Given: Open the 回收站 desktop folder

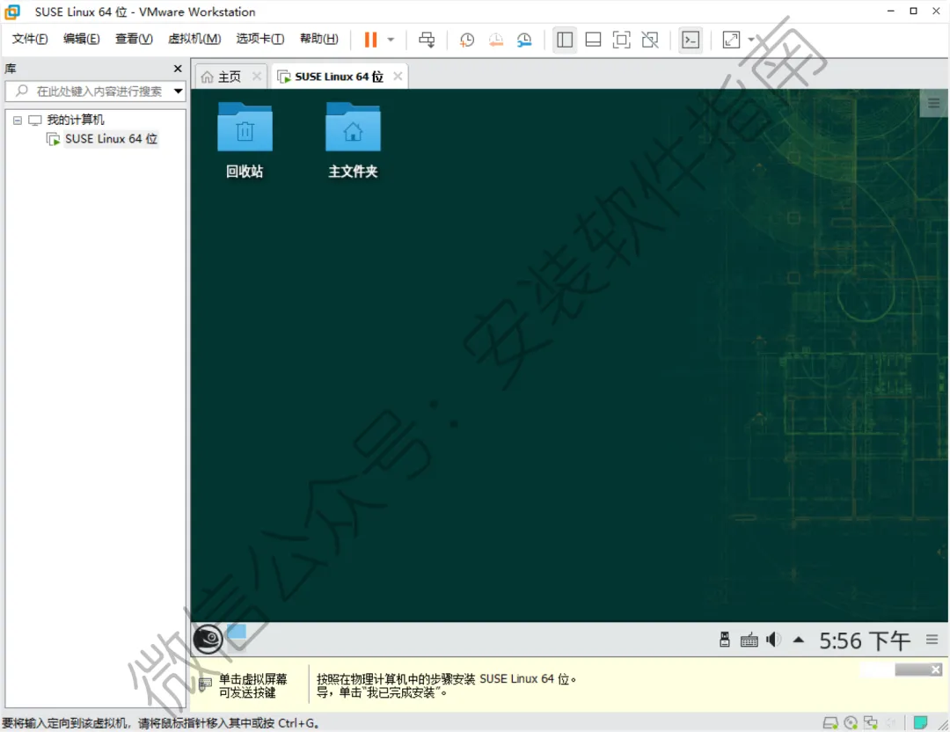Looking at the screenshot, I should (245, 141).
